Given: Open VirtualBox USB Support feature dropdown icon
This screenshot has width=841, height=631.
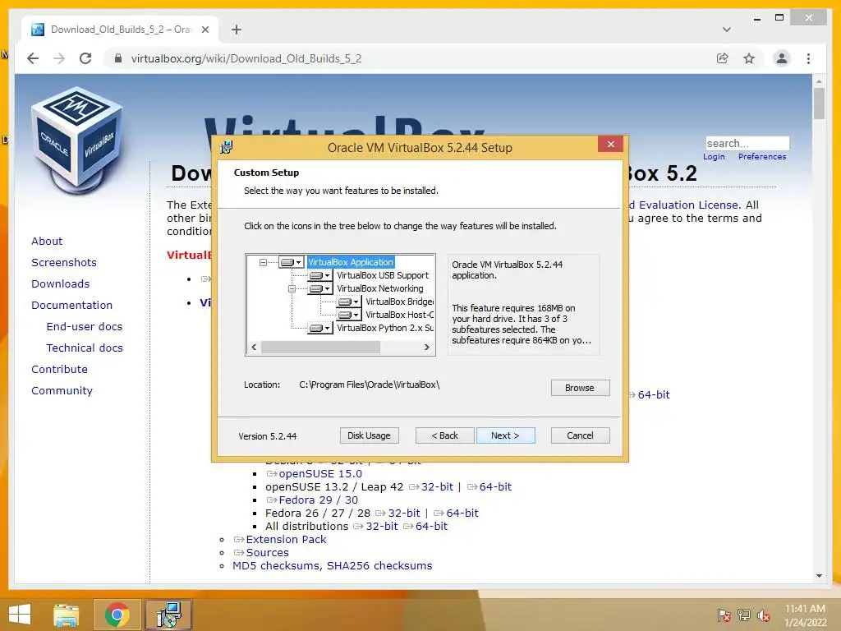Looking at the screenshot, I should coord(319,275).
